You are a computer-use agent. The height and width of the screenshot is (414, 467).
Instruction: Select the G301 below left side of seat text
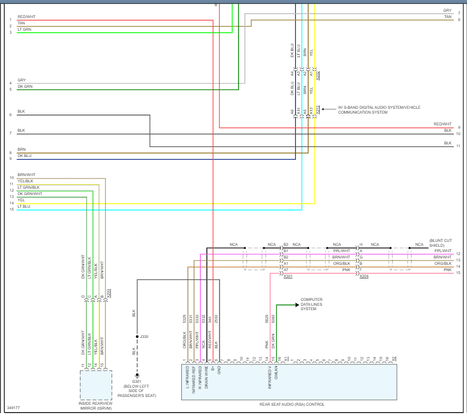click(x=136, y=388)
